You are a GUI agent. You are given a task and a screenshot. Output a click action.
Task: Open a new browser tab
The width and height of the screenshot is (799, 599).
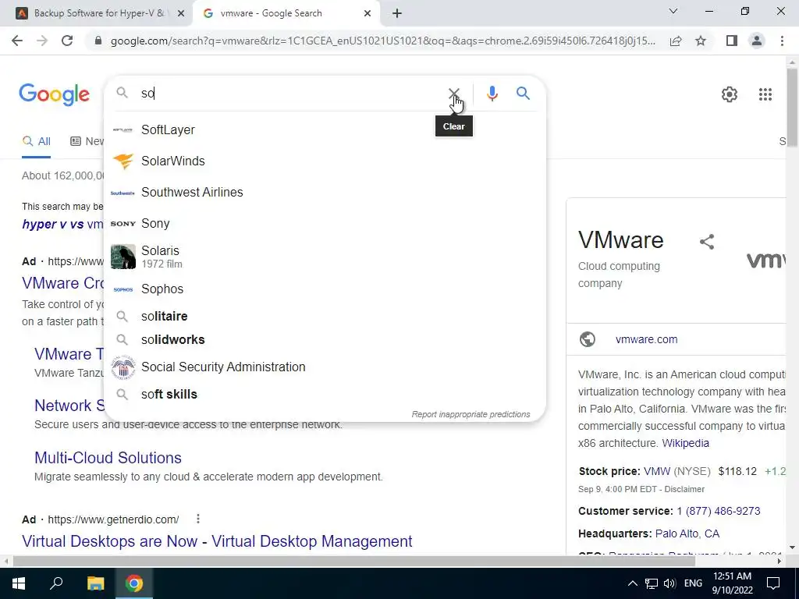pyautogui.click(x=397, y=13)
